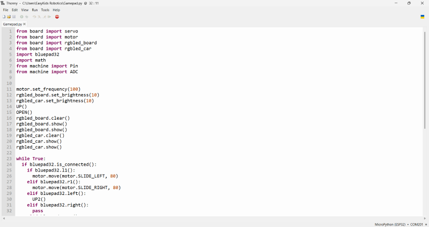Click the Step into debug icon
Screen dimensions: 429x227
tap(39, 17)
